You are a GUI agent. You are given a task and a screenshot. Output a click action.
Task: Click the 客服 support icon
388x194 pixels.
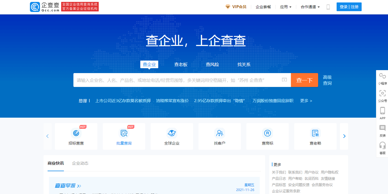point(383,148)
